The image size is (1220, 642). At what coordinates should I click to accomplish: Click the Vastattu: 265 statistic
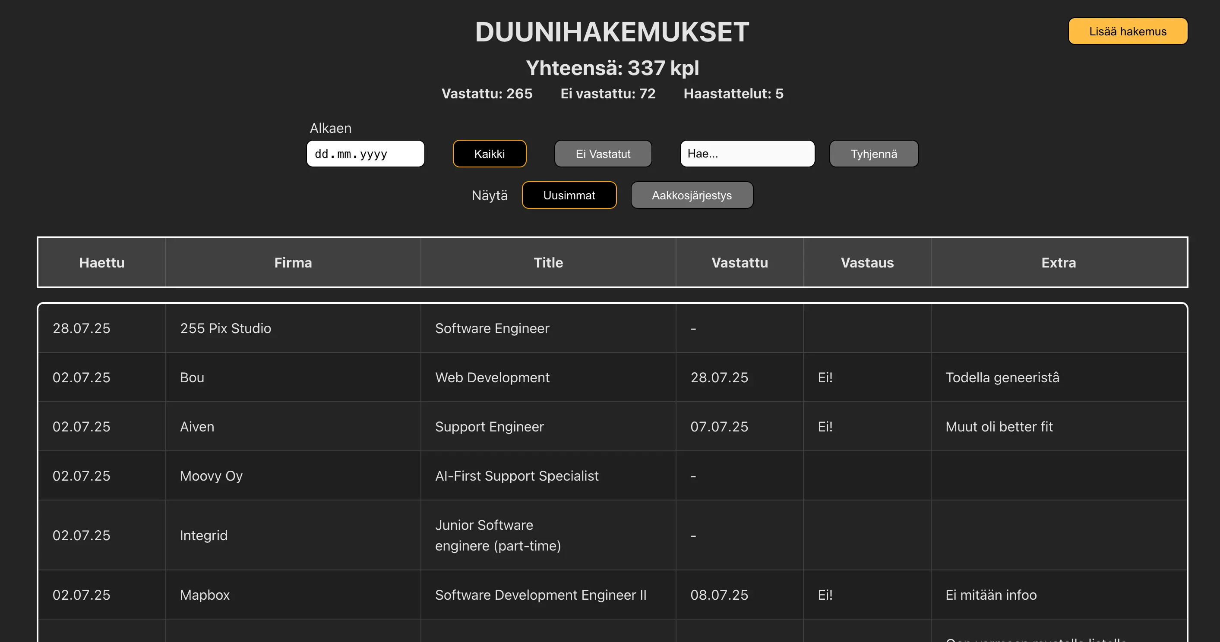tap(487, 93)
